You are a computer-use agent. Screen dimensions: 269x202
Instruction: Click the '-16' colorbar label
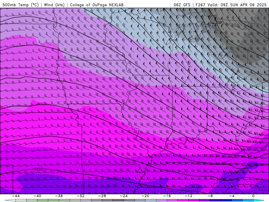coord(167,196)
